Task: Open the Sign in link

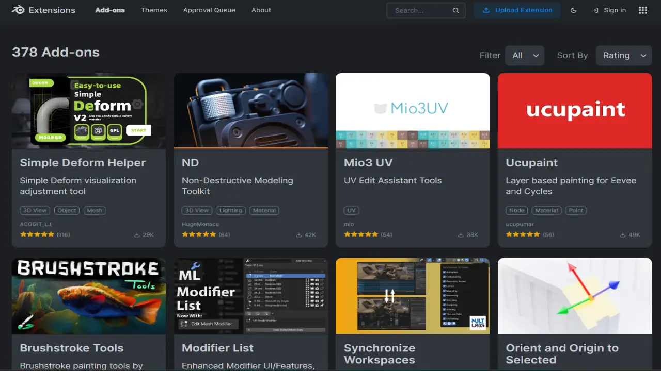Action: pyautogui.click(x=609, y=10)
